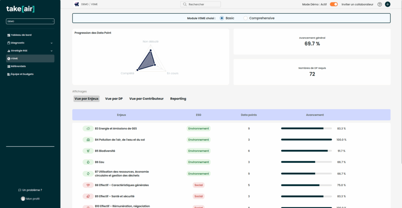Open the DEMO workspace dropdown

30,22
